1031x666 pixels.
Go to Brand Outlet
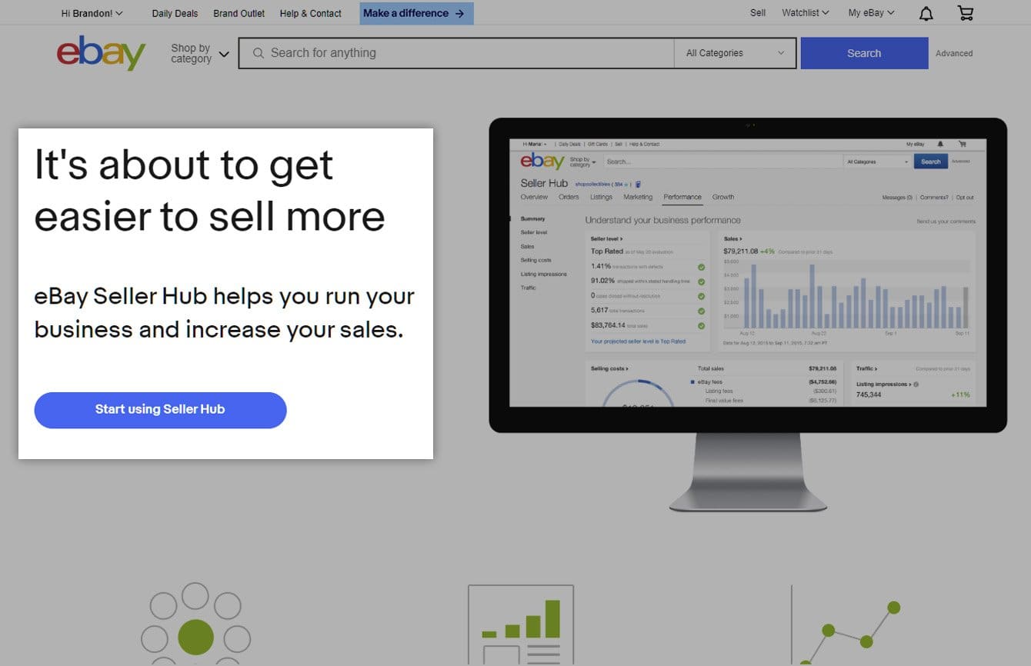239,13
